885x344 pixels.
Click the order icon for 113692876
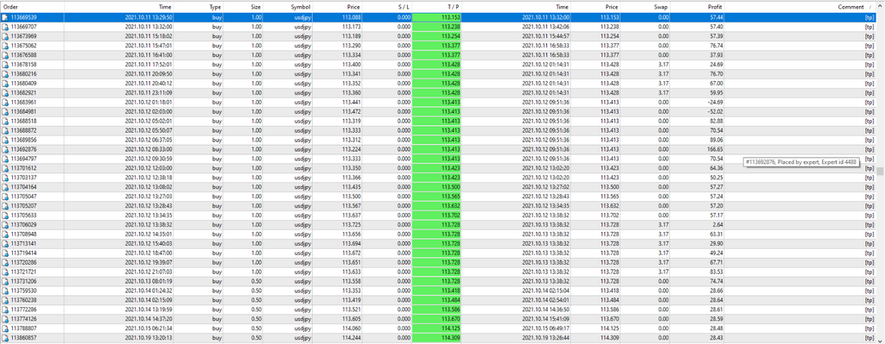pyautogui.click(x=5, y=149)
